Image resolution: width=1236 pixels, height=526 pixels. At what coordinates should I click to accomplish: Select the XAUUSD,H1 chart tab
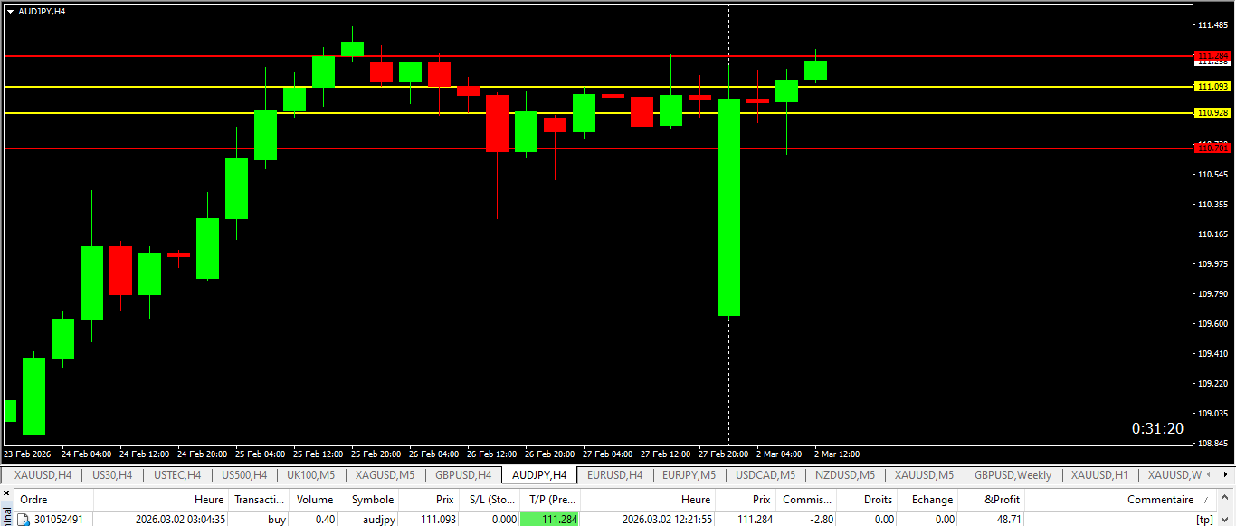1099,474
